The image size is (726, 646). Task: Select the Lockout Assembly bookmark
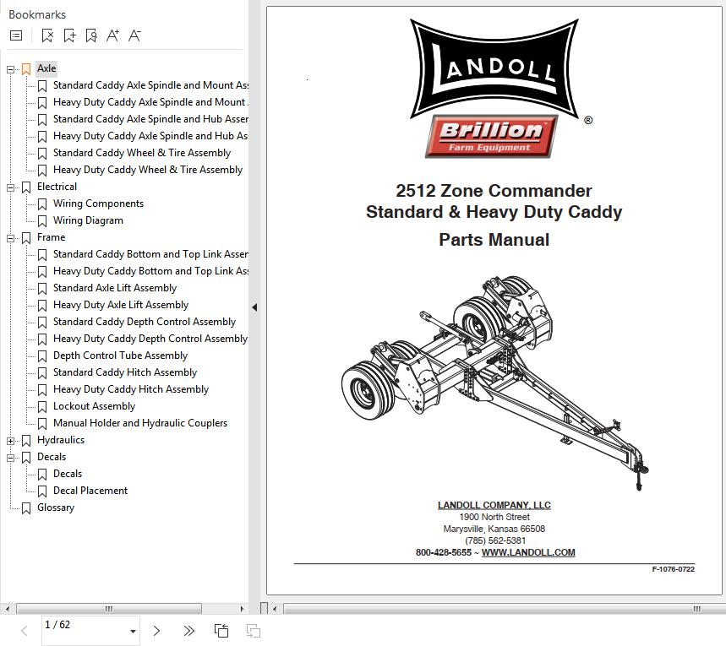tap(94, 406)
